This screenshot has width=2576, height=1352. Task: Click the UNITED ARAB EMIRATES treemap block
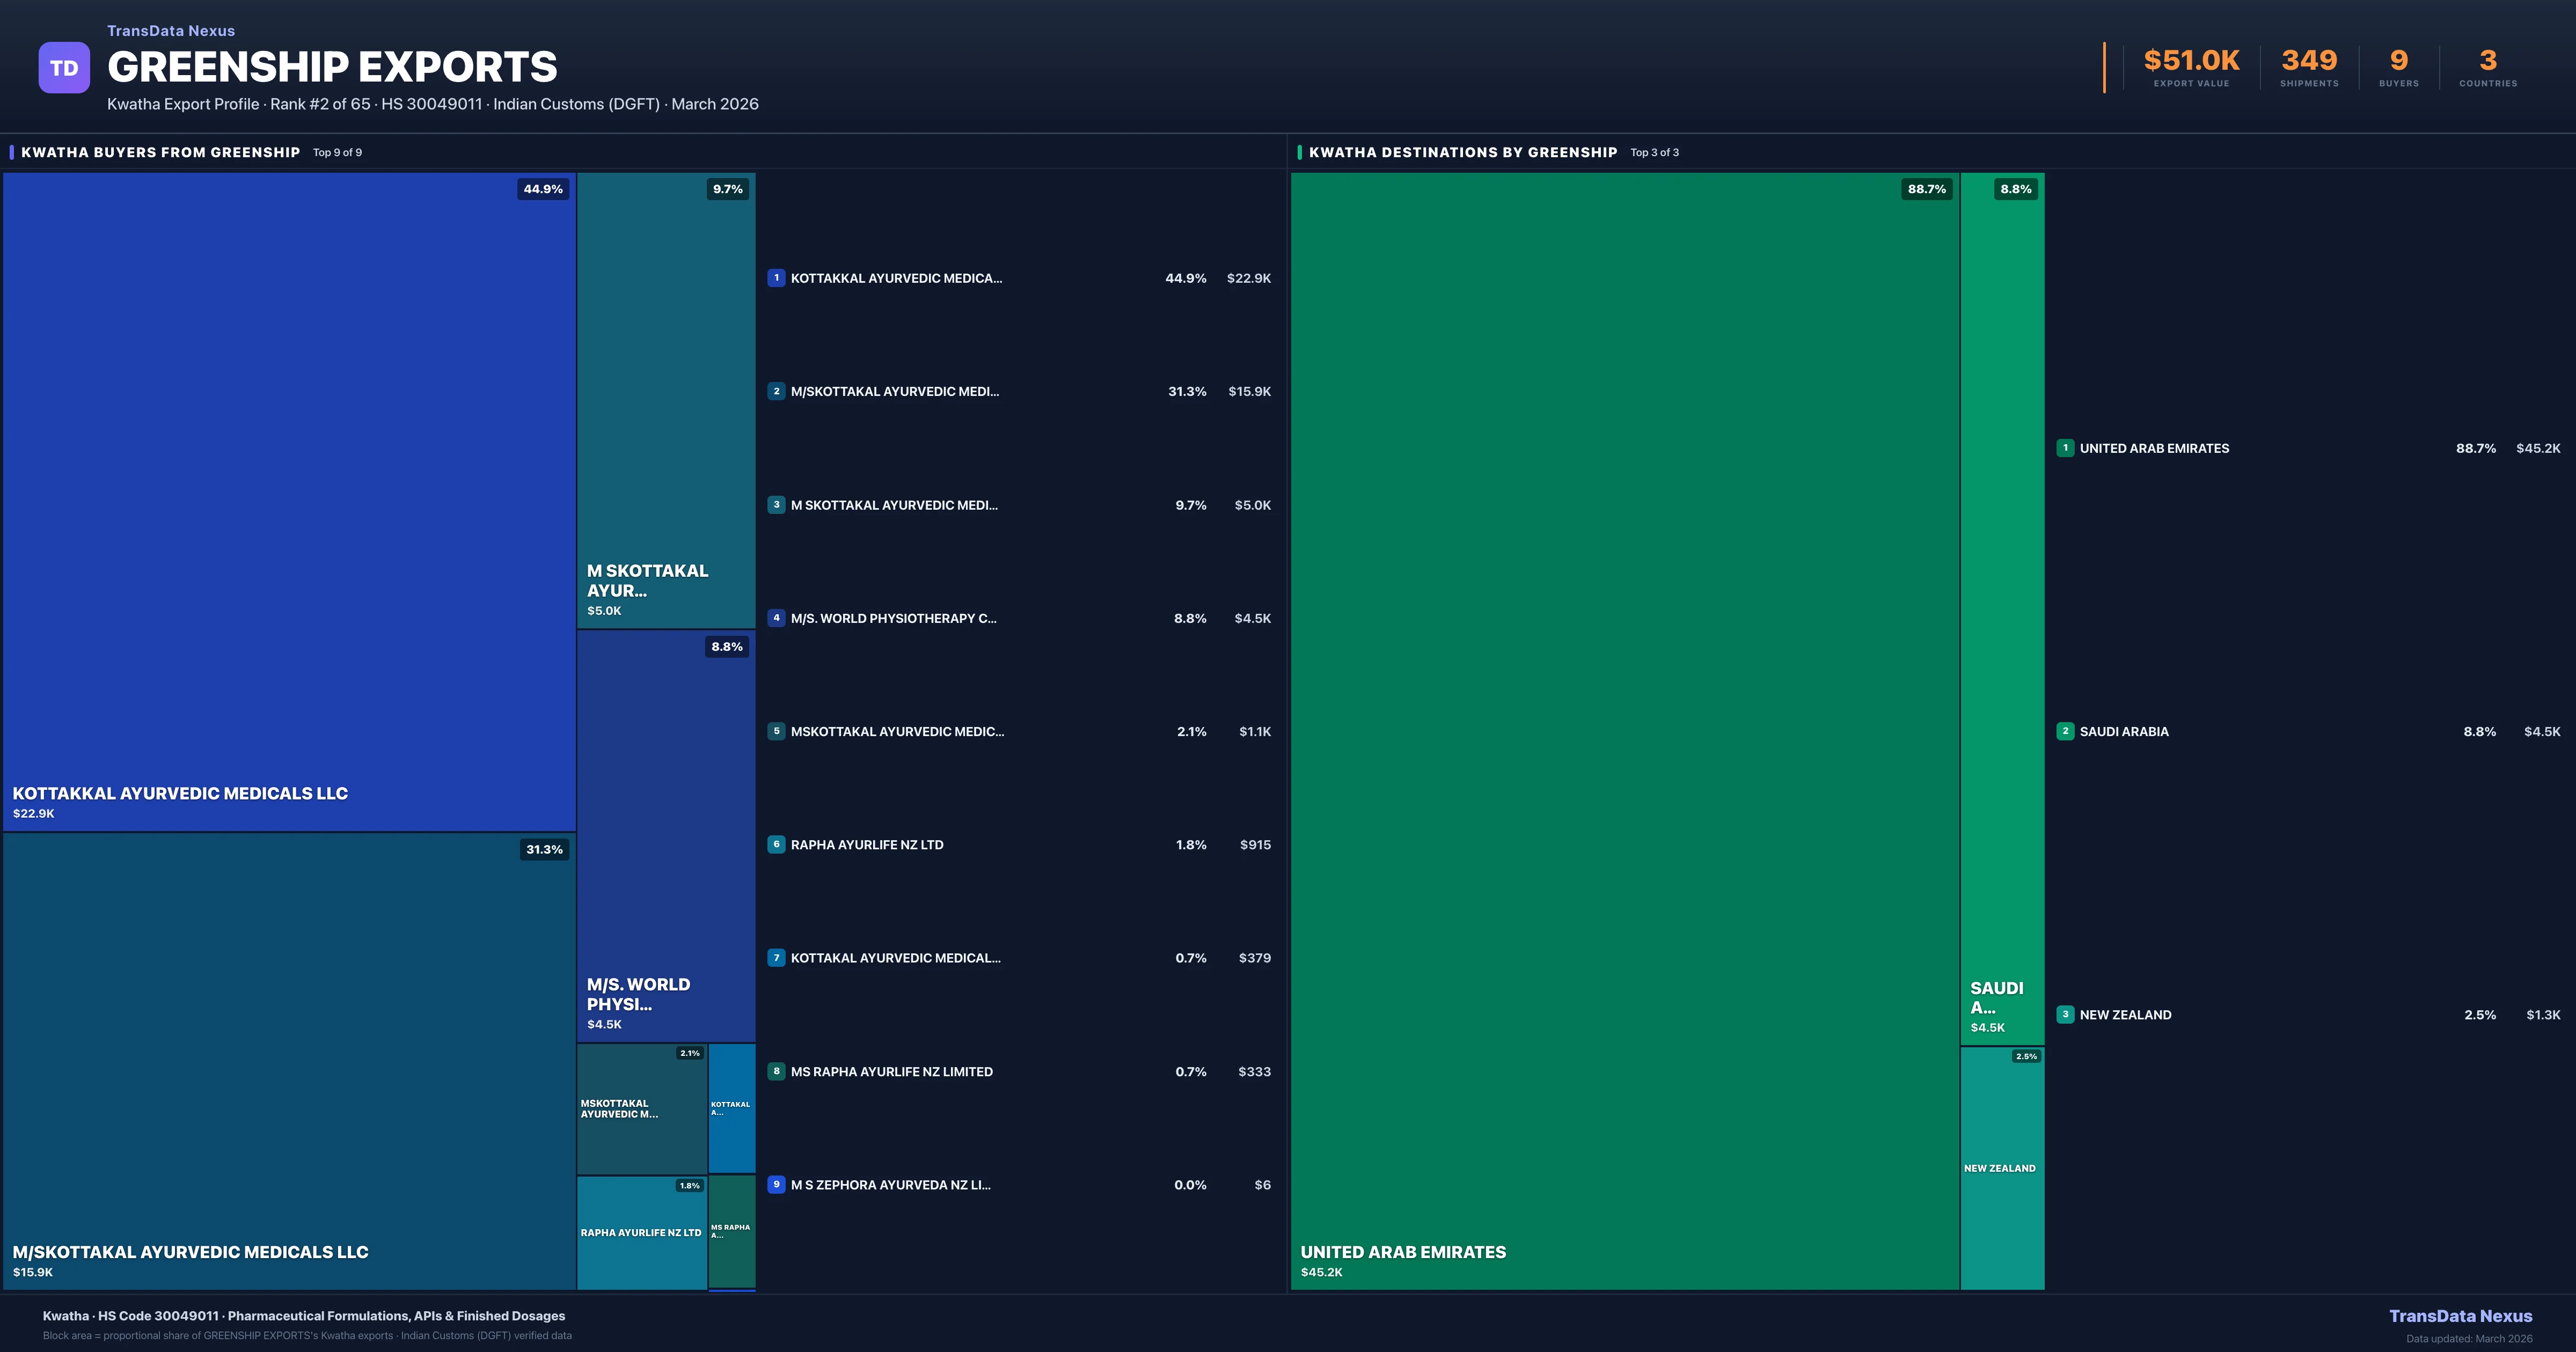1620,730
